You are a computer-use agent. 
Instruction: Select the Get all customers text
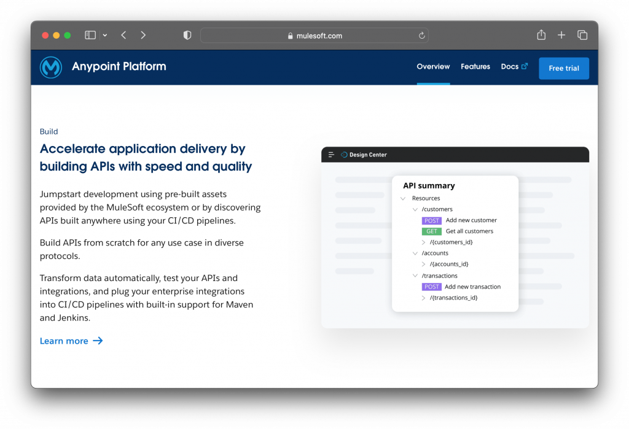pyautogui.click(x=470, y=231)
